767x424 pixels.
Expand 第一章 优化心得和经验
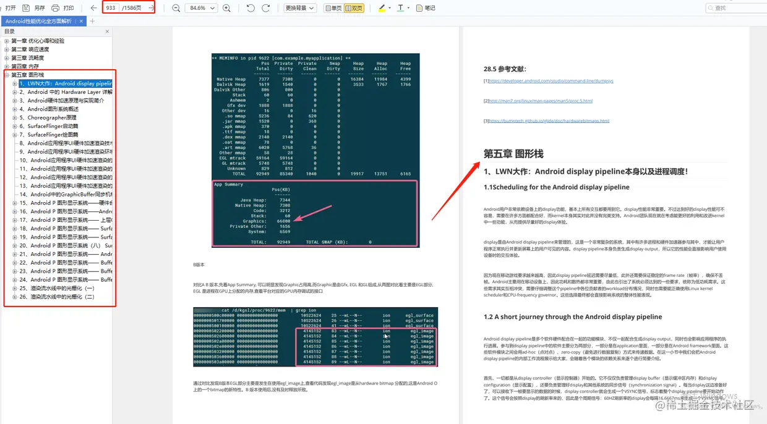point(7,41)
